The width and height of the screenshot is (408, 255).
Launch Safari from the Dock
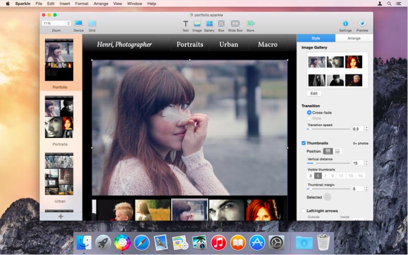pyautogui.click(x=142, y=243)
